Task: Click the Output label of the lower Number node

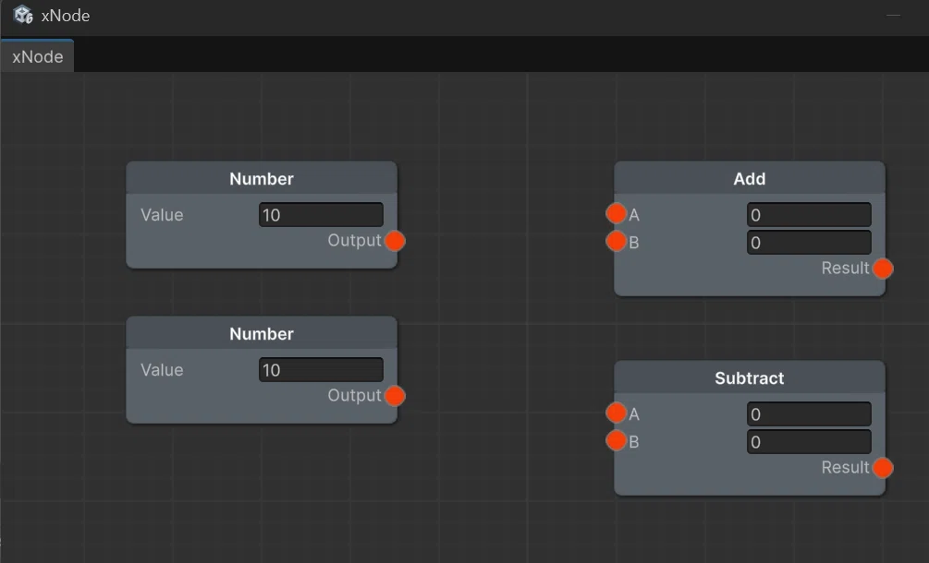Action: pos(354,396)
